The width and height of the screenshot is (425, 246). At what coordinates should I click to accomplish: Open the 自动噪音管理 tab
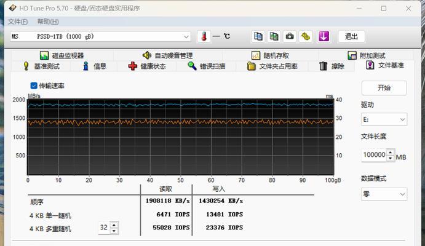click(x=167, y=55)
